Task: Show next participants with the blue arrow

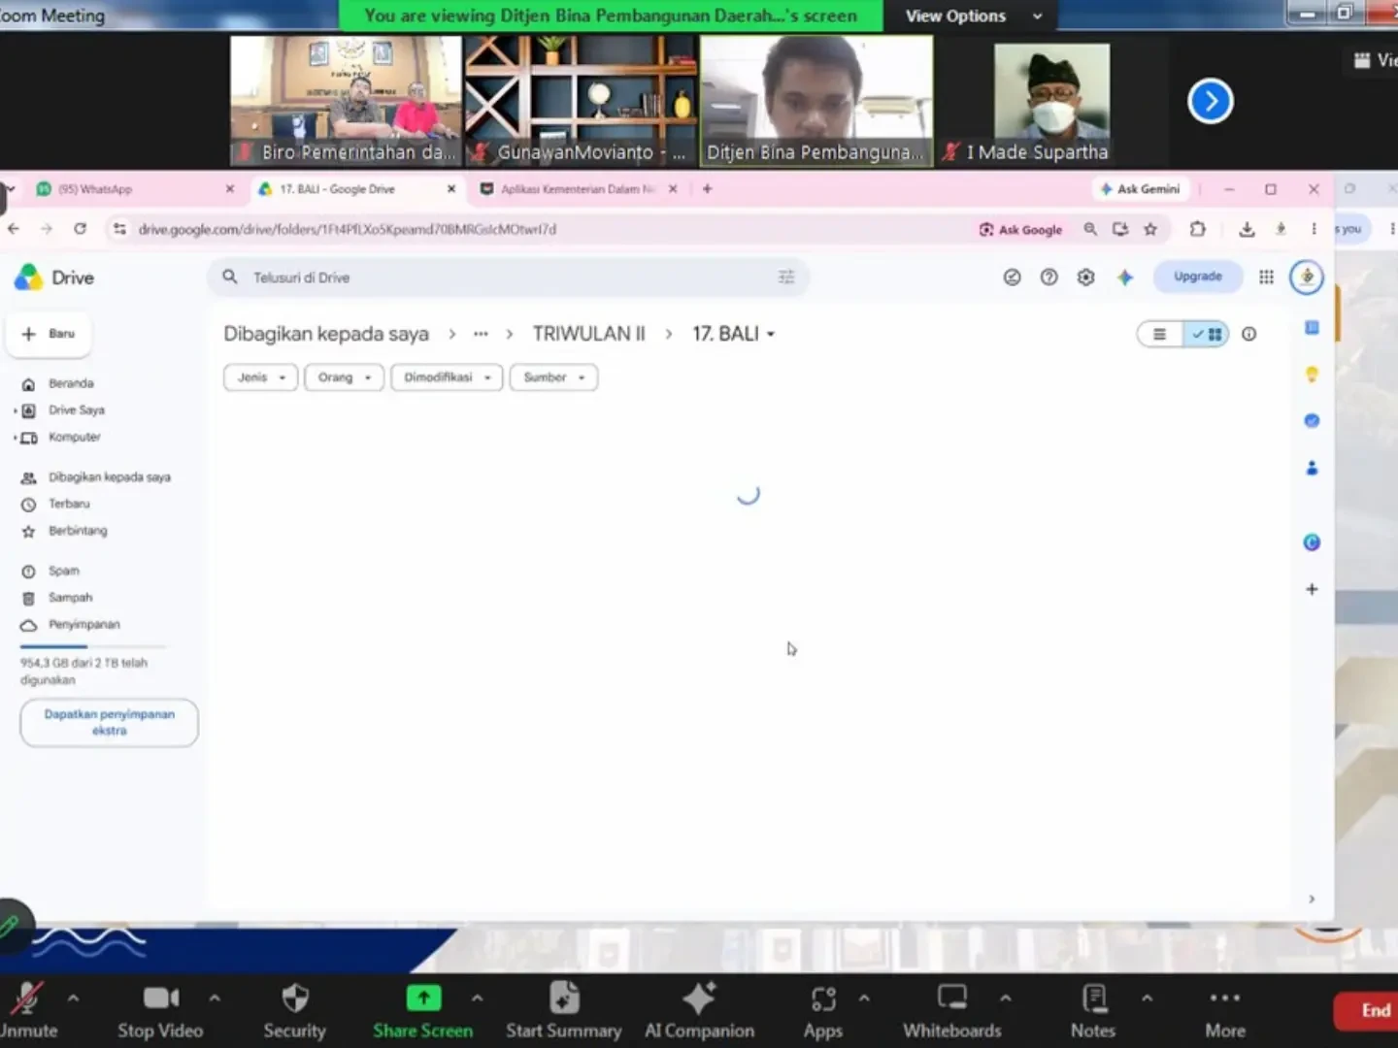Action: coord(1210,101)
